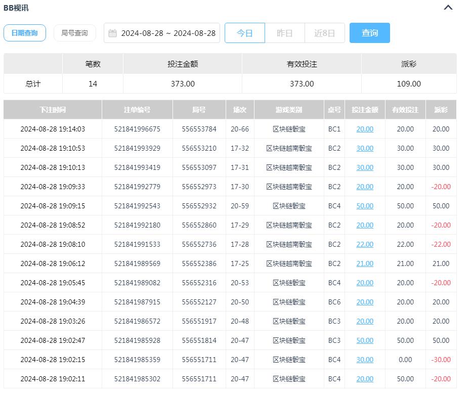This screenshot has height=398, width=471.
Task: Collapse the BB视讯 panel via top chevron
Action: coord(447,8)
